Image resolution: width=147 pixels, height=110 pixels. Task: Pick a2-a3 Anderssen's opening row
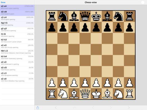click(17, 63)
